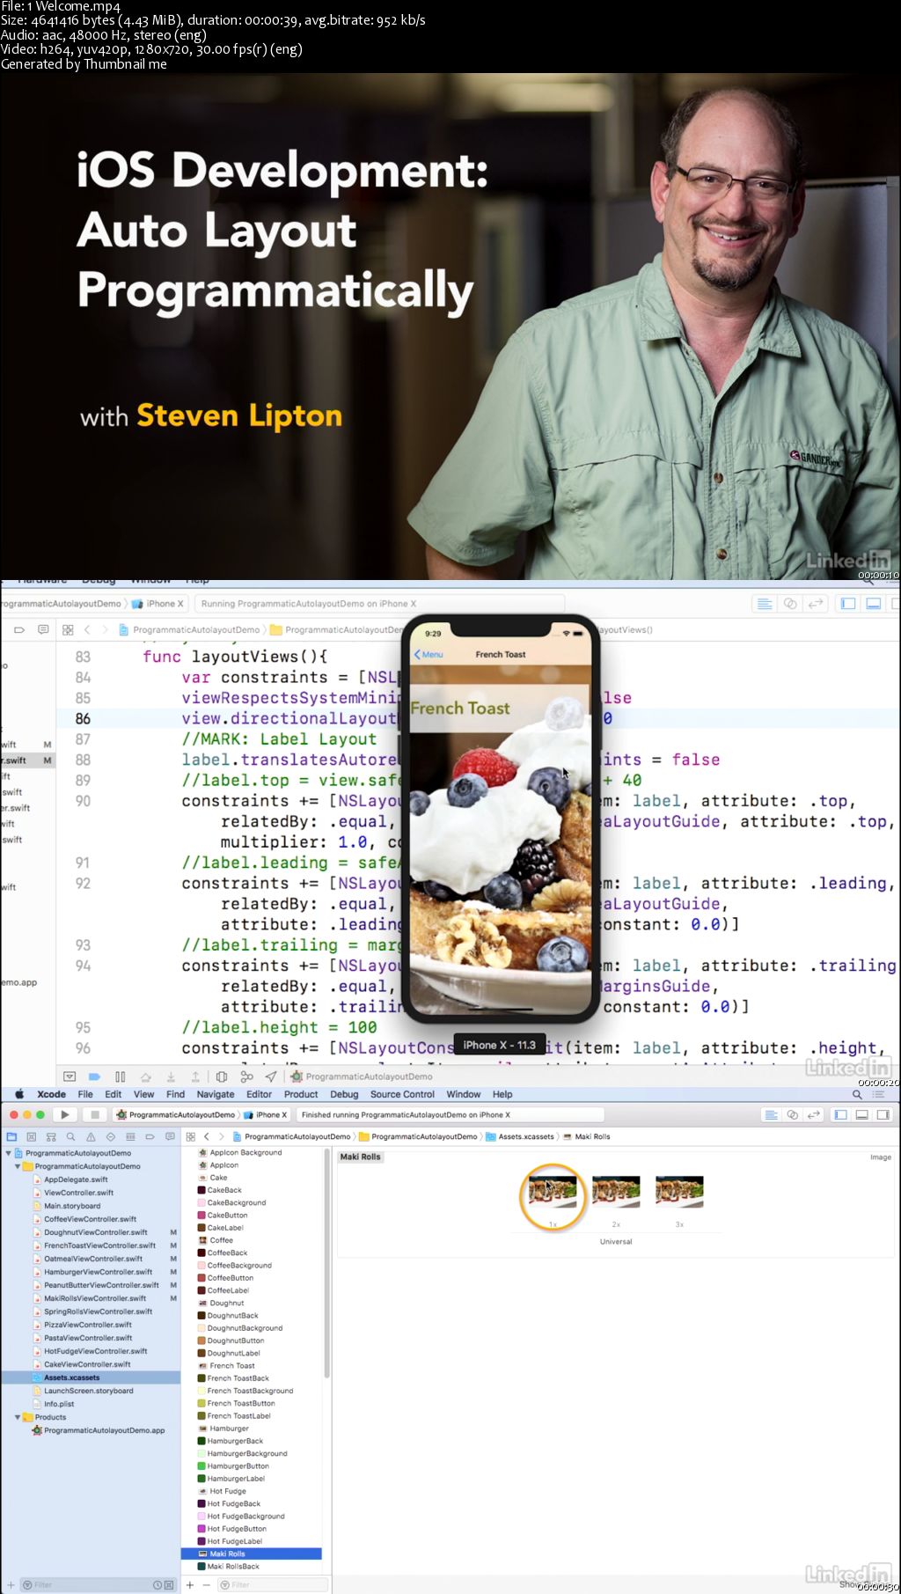Collapse the ProgrammaticAutolayoutDemo group folder

tap(18, 1166)
